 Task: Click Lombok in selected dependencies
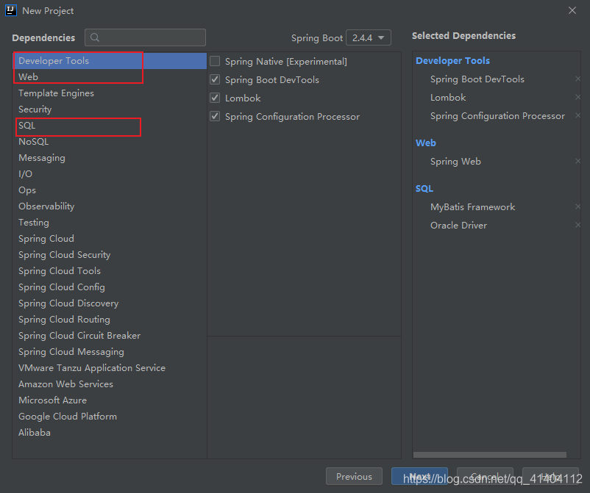pos(448,97)
